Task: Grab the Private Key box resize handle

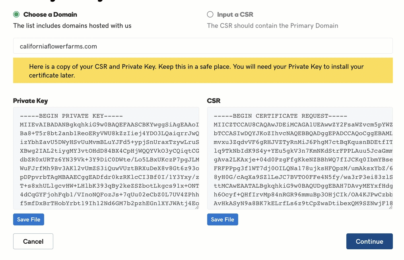Action: click(197, 207)
